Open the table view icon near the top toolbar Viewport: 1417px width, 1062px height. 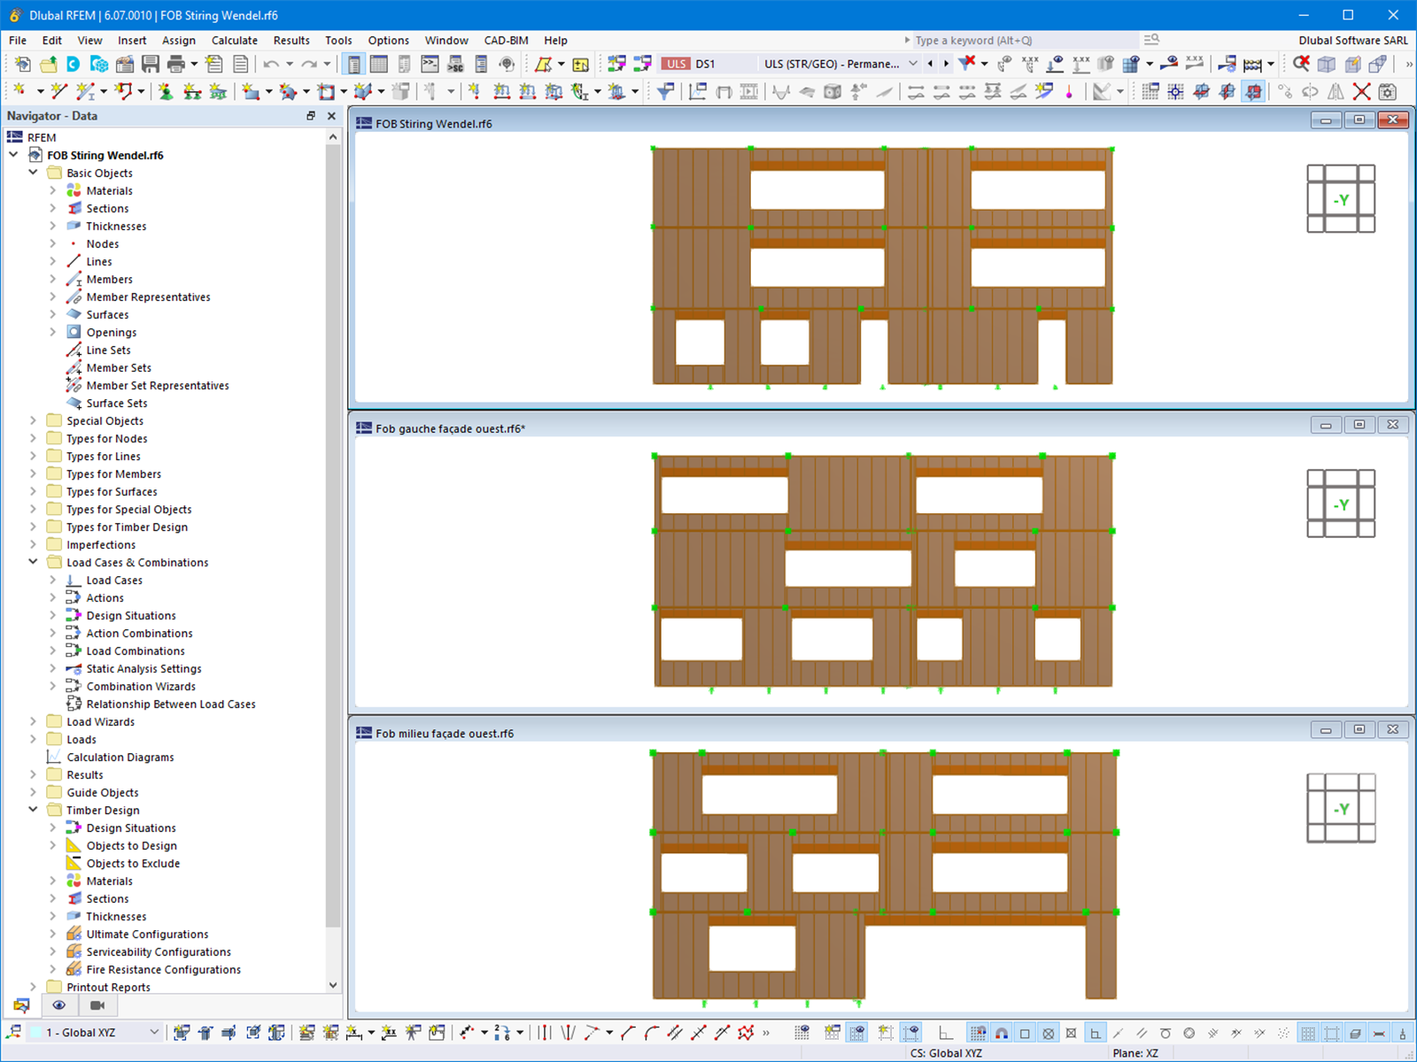(378, 63)
